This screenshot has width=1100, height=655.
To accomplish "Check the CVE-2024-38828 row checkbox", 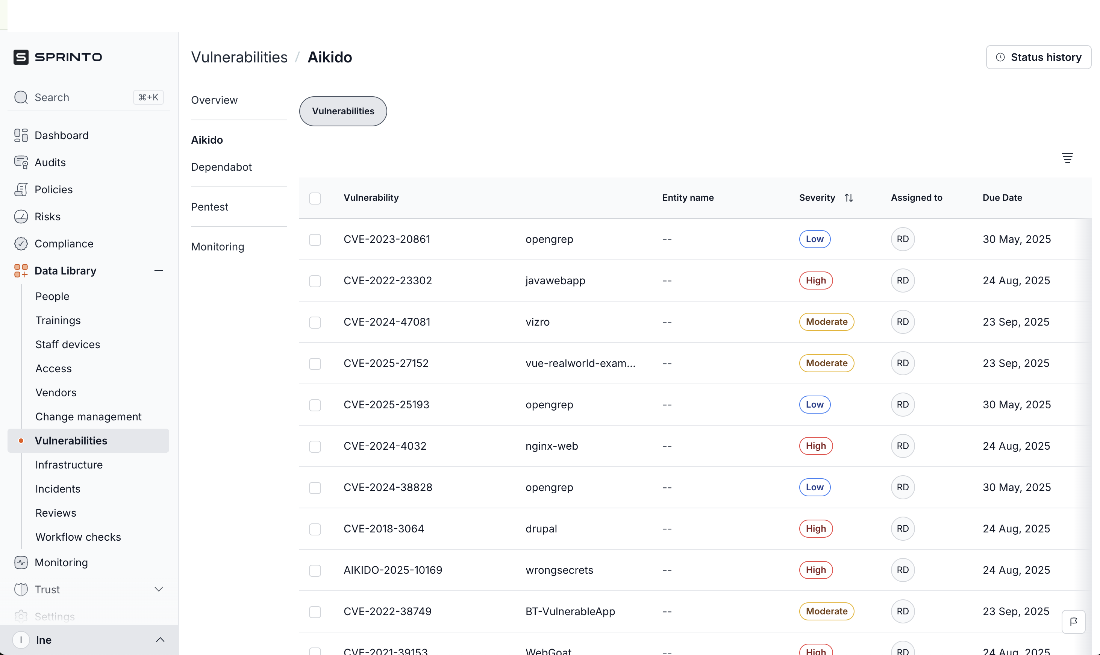I will coord(315,488).
